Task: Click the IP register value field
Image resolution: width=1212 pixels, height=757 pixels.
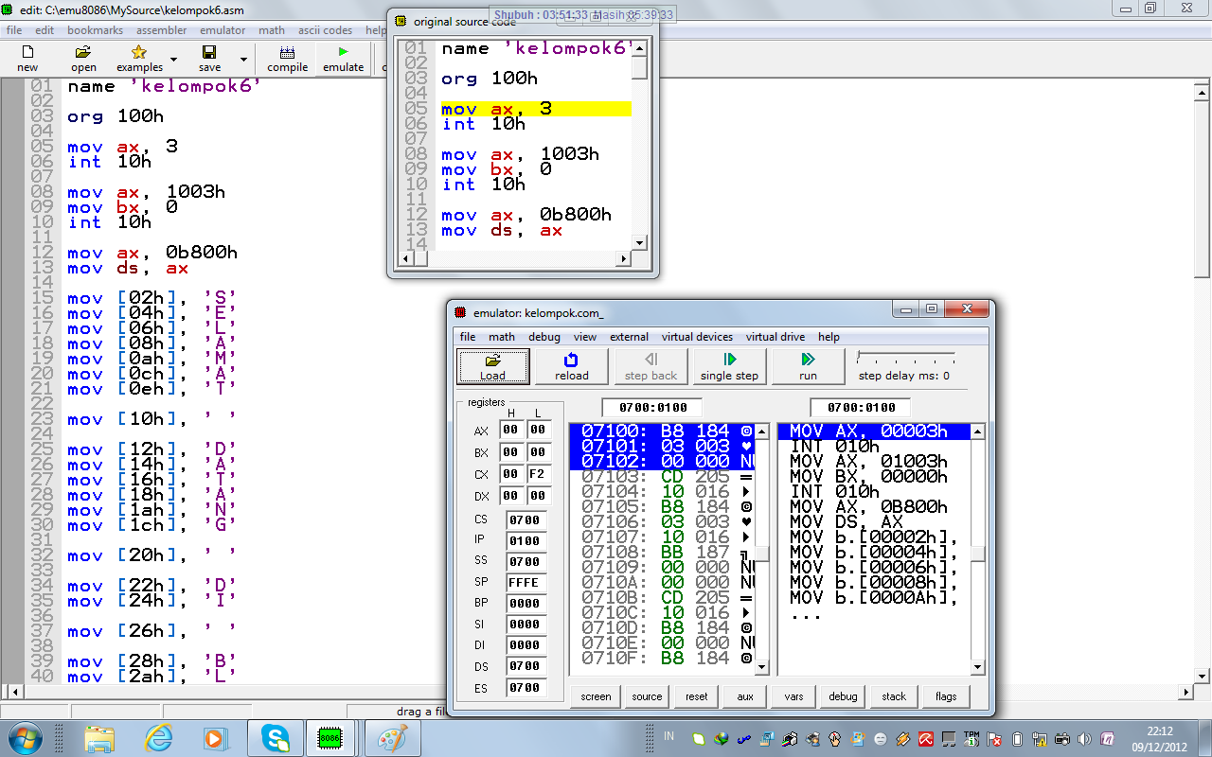Action: (x=525, y=540)
